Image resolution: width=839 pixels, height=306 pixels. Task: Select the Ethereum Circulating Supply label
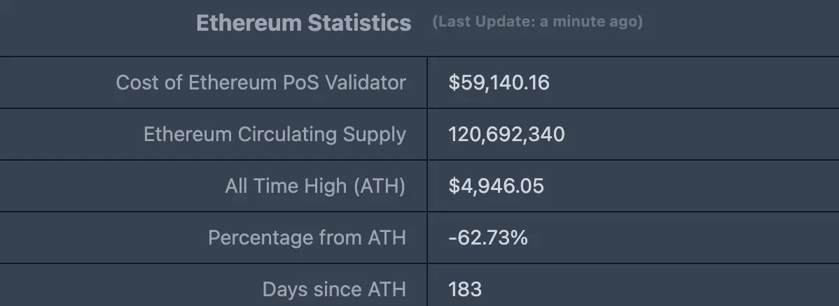coord(275,134)
